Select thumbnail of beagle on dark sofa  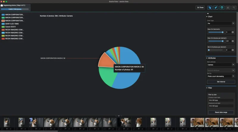click(x=124, y=122)
